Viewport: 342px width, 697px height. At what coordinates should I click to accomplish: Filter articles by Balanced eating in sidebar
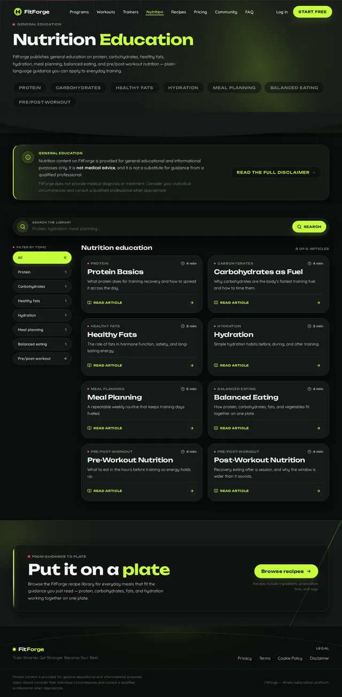tap(42, 344)
